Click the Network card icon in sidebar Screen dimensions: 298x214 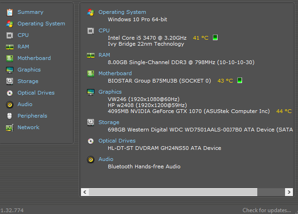10,128
